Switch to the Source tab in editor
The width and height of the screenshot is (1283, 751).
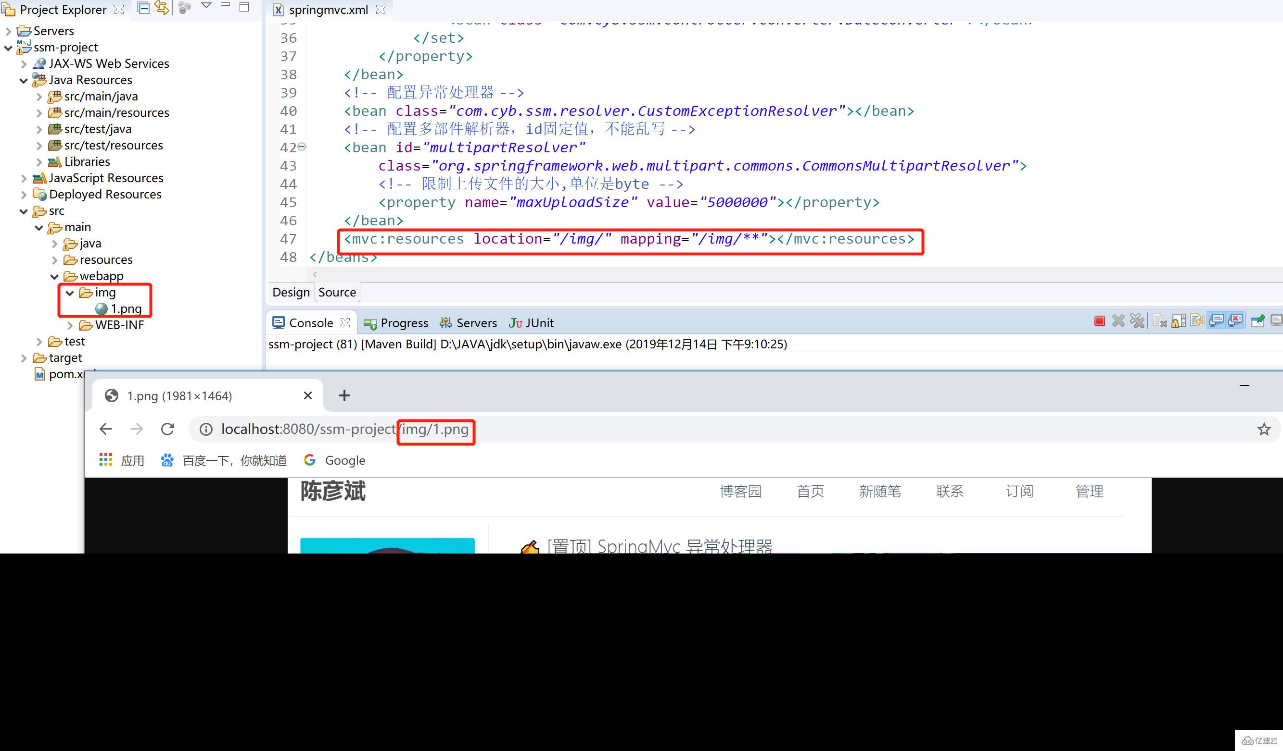(336, 292)
